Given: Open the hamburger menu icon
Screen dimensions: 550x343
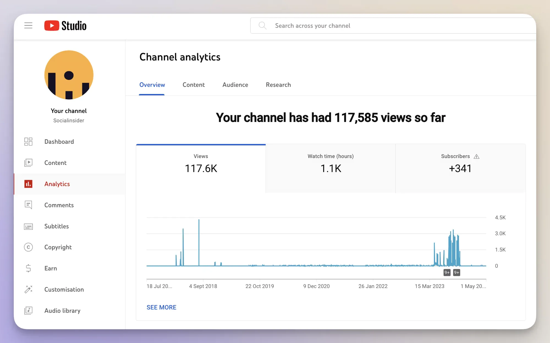Looking at the screenshot, I should click(28, 26).
